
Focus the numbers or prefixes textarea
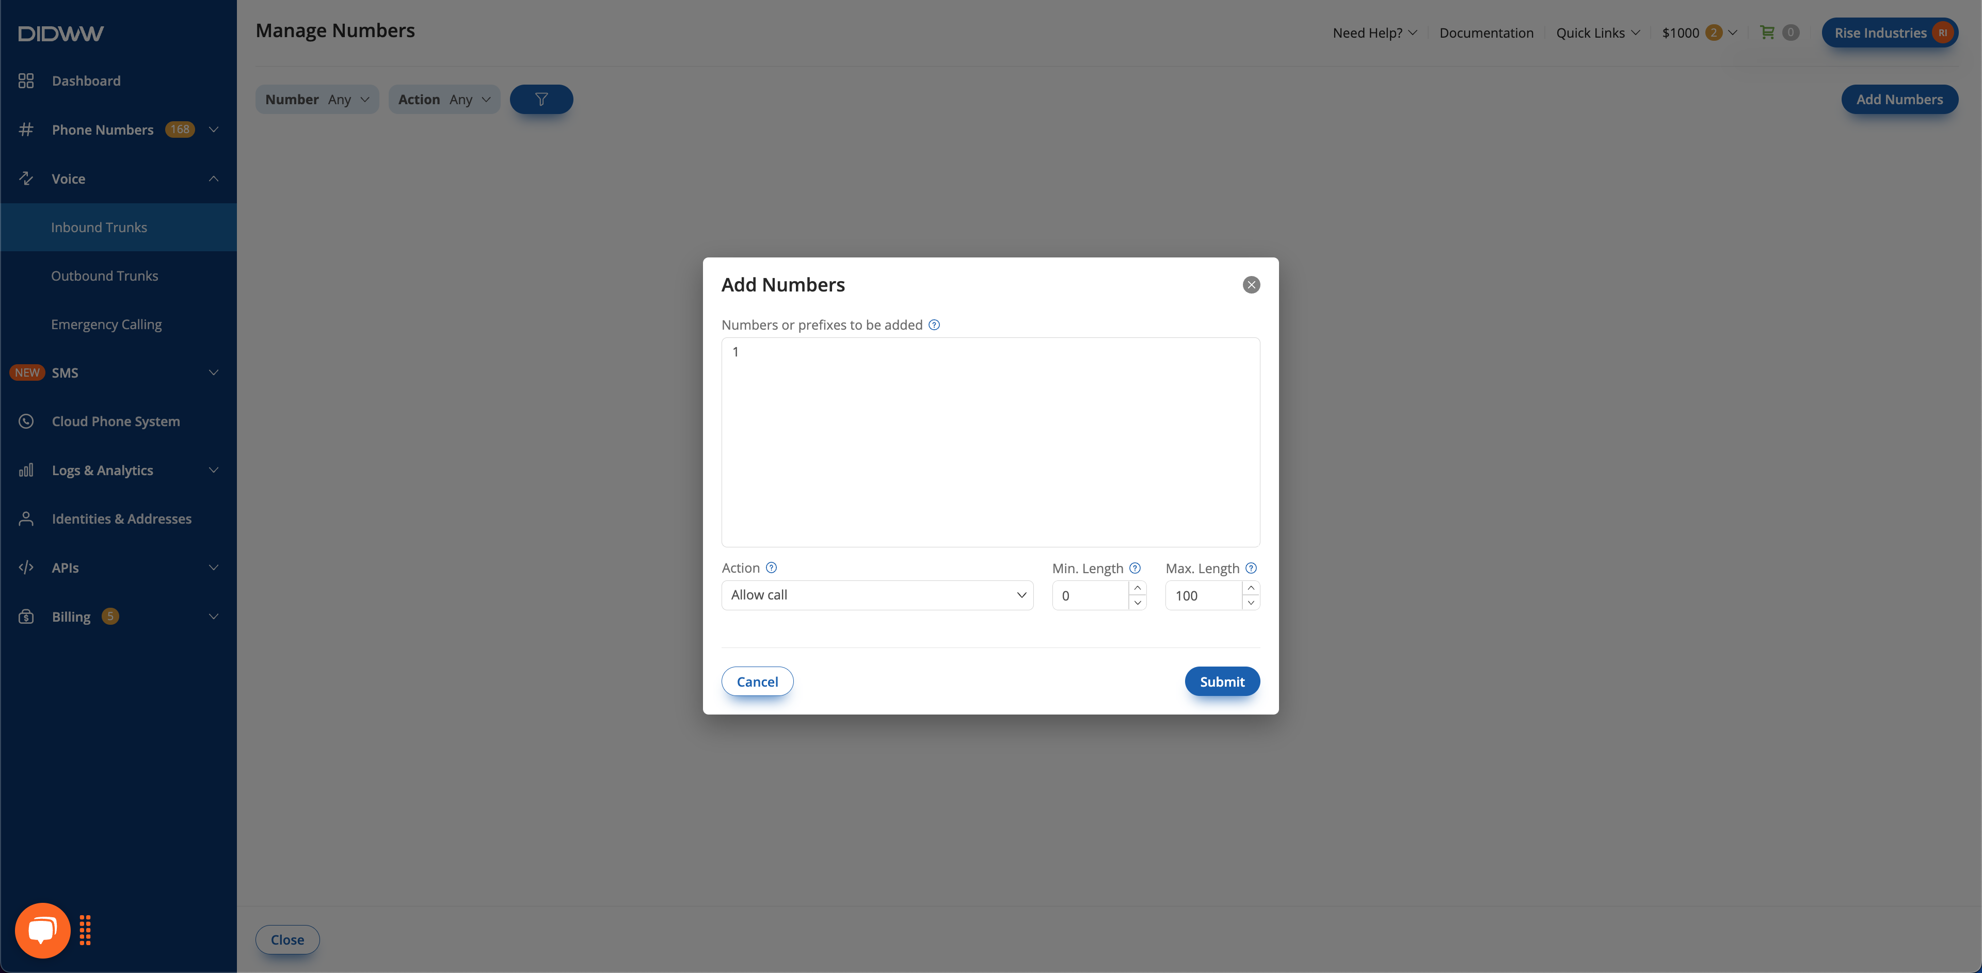point(990,442)
